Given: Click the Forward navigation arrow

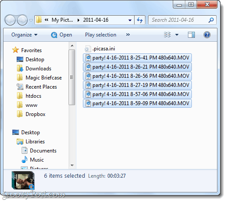Looking at the screenshot, I should pyautogui.click(x=22, y=20).
